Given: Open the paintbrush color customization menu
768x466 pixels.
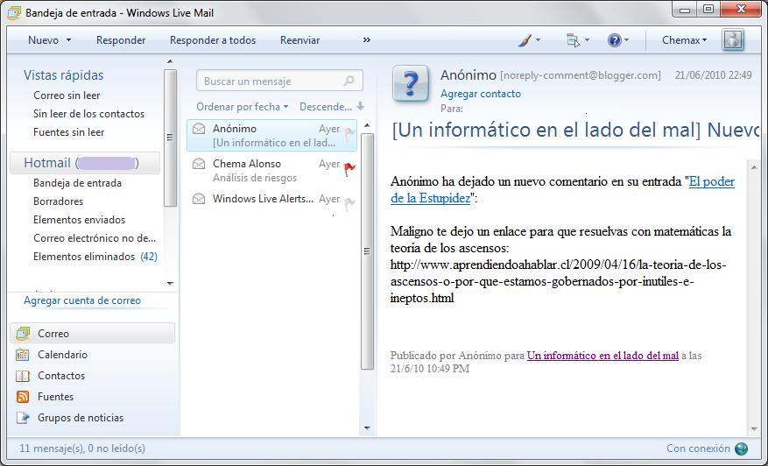Looking at the screenshot, I should pyautogui.click(x=529, y=40).
